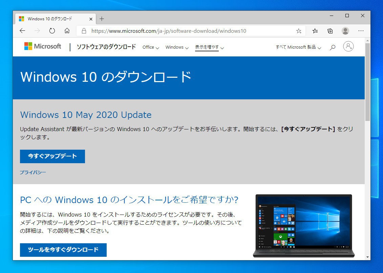Minimize the Edge window

(x=332, y=16)
